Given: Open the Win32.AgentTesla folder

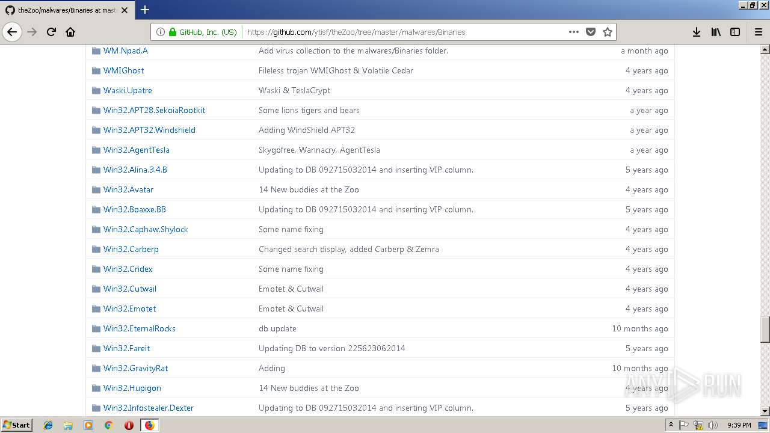Looking at the screenshot, I should pos(136,150).
